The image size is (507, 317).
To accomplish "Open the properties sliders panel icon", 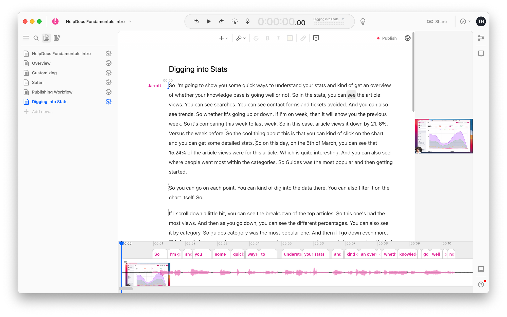I will [x=481, y=38].
